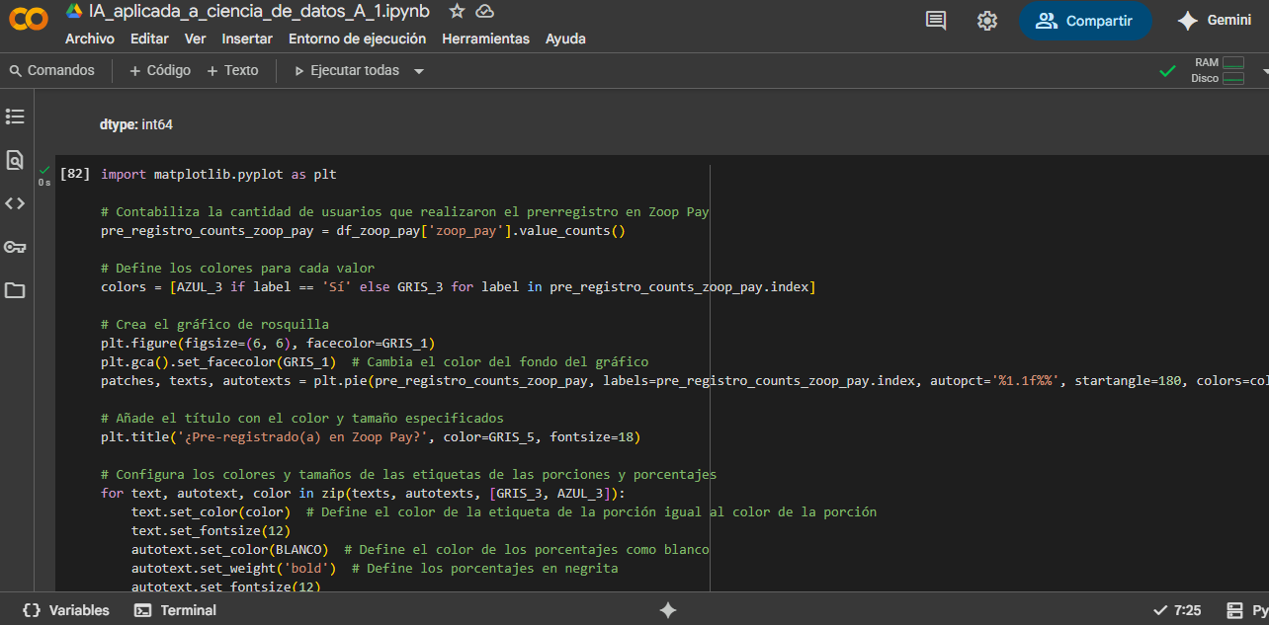Click the patches, texts, autotexts = plt.pie line
The height and width of the screenshot is (625, 1269).
tap(684, 380)
